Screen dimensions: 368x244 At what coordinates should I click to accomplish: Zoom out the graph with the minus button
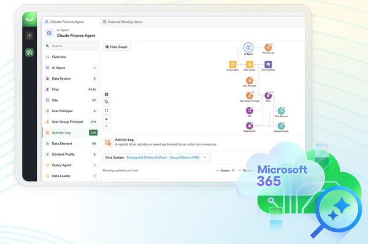pos(106,126)
